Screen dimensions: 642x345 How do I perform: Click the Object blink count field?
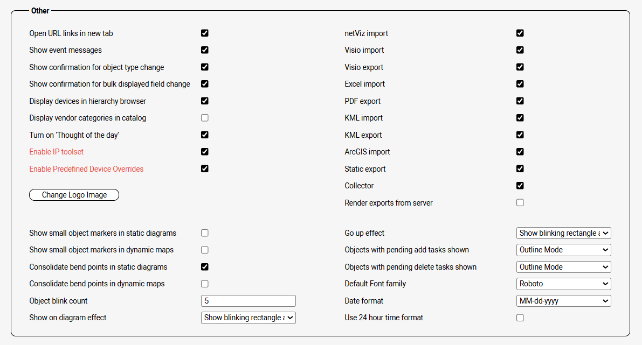(x=248, y=301)
